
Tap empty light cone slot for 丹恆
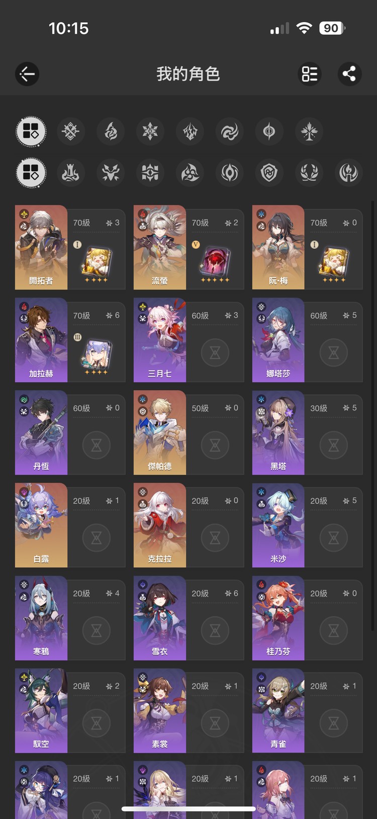point(97,445)
